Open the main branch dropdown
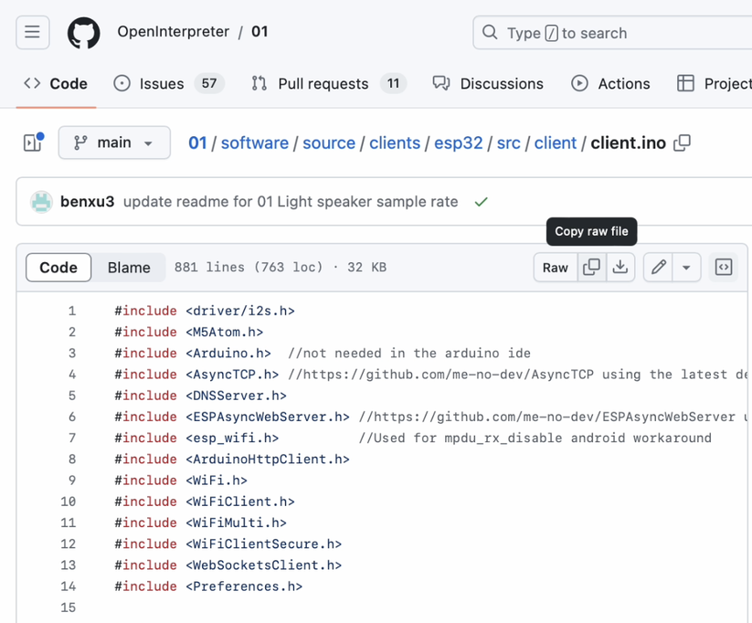 coord(114,143)
